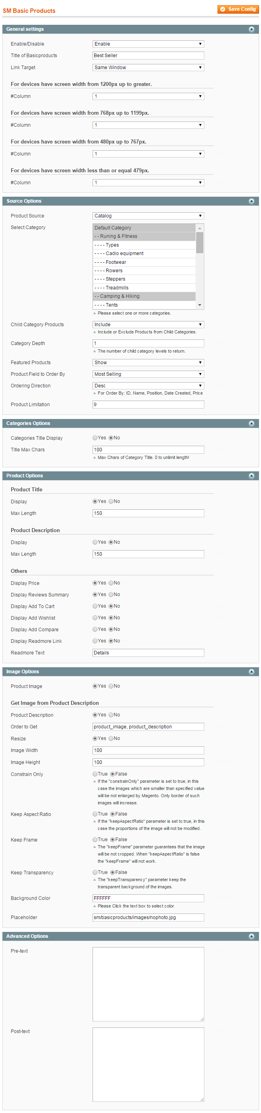Click the Title Max Chars field
This screenshot has height=1113, width=261.
coord(148,450)
